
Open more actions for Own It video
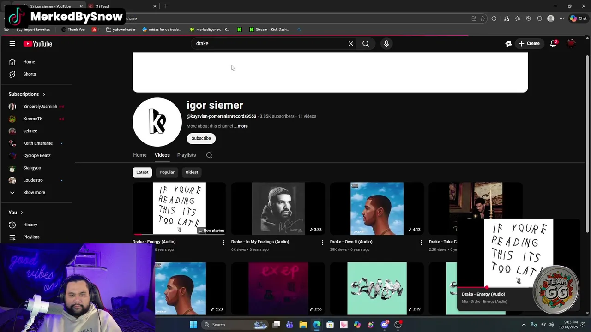point(421,243)
